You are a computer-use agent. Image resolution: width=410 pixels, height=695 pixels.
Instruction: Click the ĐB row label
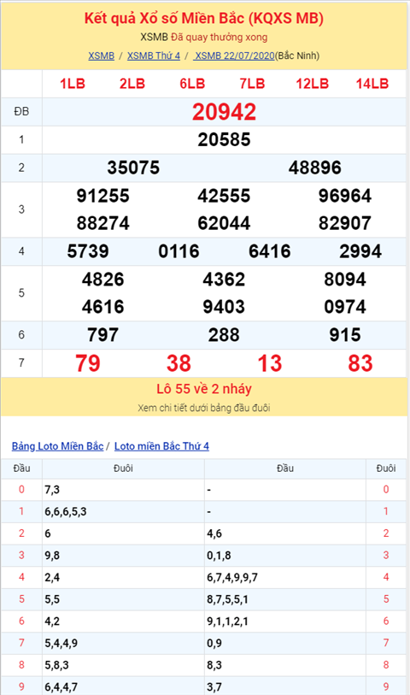pos(21,111)
